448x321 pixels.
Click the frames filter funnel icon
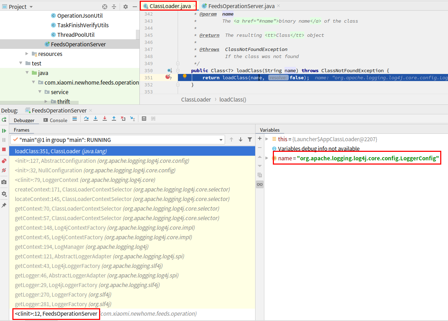click(x=250, y=139)
